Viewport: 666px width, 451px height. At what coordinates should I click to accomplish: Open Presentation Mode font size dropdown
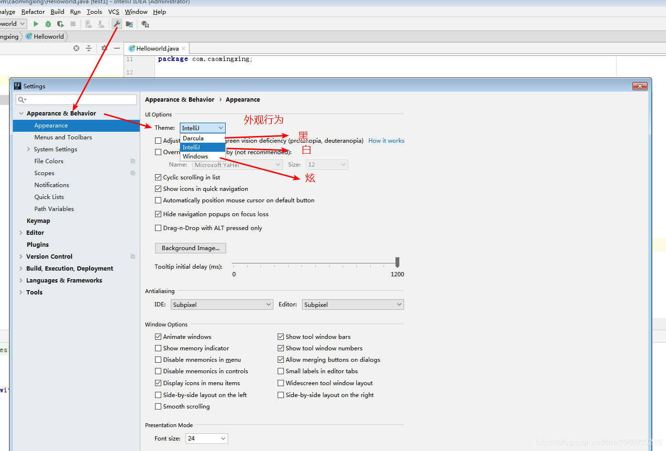coord(207,439)
